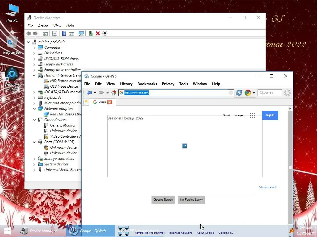Click the QtWeb page scrollbar up arrow
Viewport: 317px width, 237px height.
click(290, 109)
